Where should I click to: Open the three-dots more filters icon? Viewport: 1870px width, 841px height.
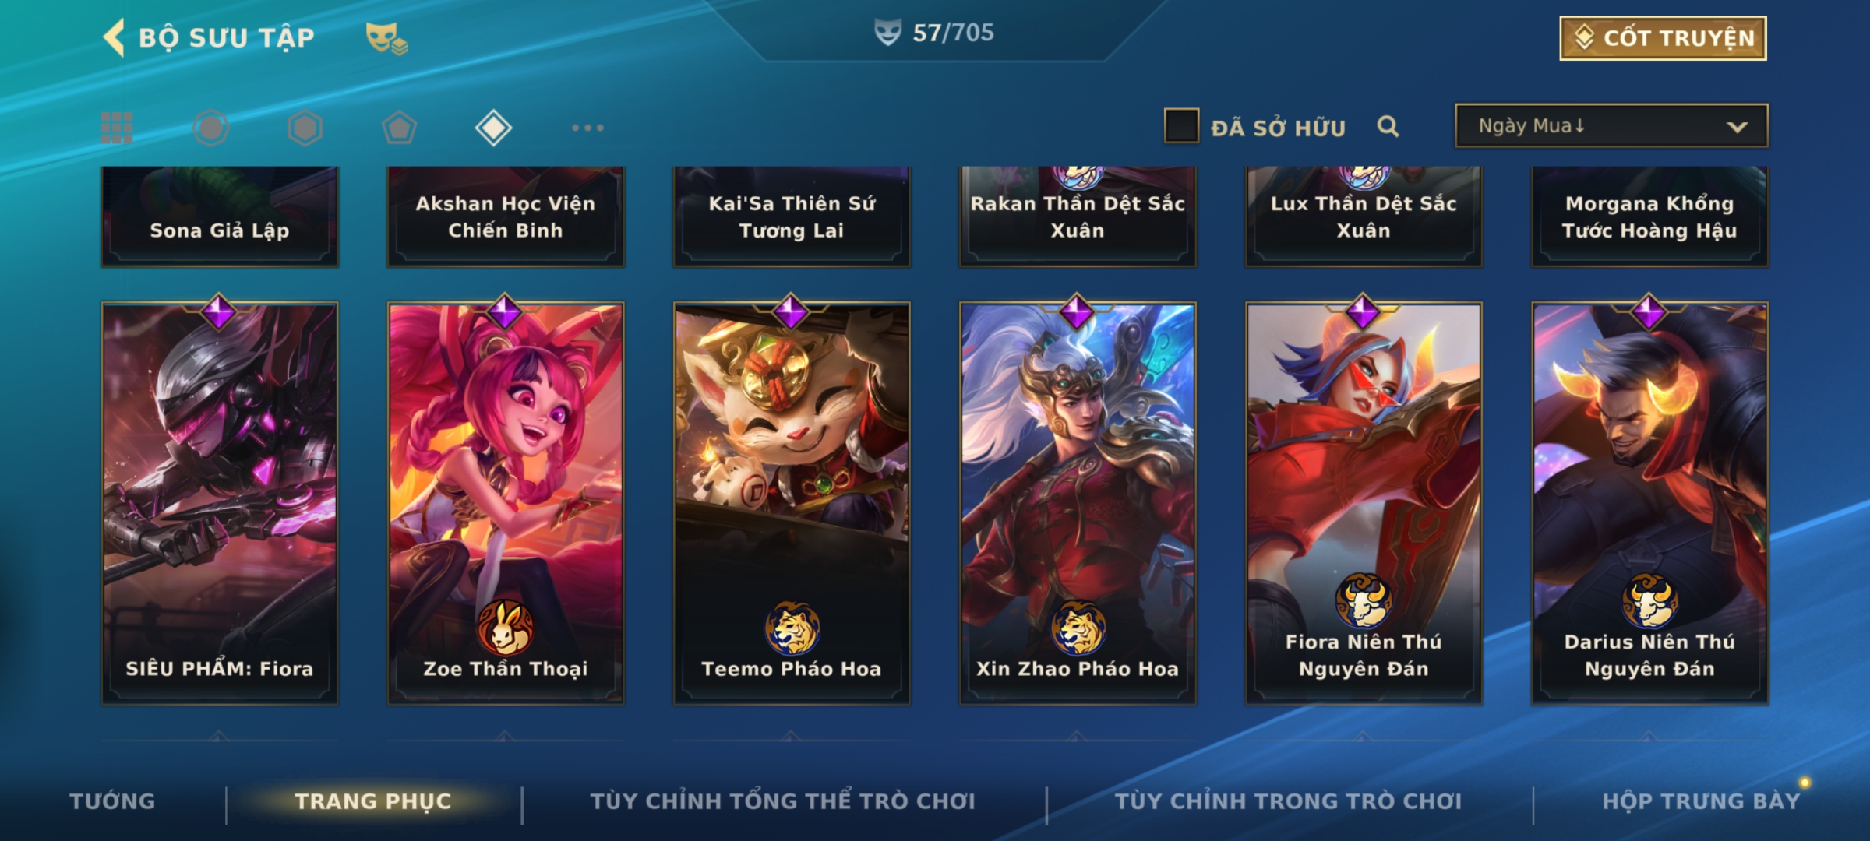[x=587, y=128]
